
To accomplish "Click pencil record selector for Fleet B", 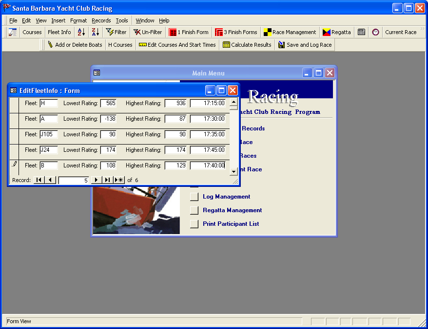I will pyautogui.click(x=14, y=167).
